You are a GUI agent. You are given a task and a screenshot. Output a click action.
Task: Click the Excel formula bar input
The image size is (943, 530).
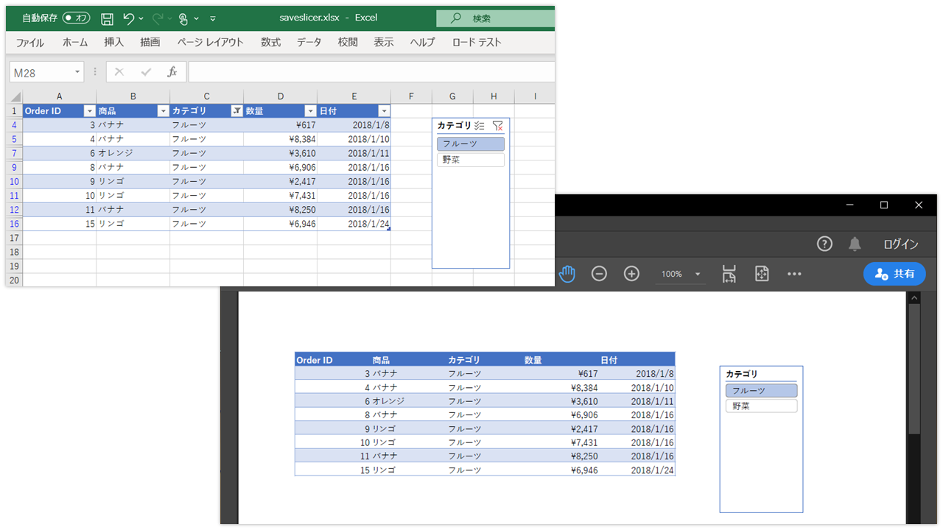click(x=371, y=72)
